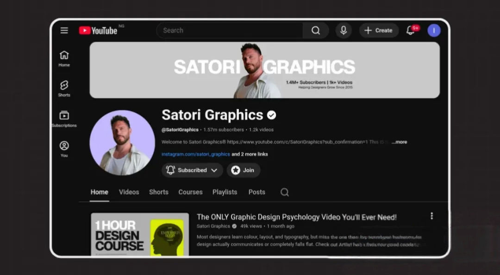The width and height of the screenshot is (500, 275).
Task: Switch to the Playlists tab
Action: coord(225,192)
